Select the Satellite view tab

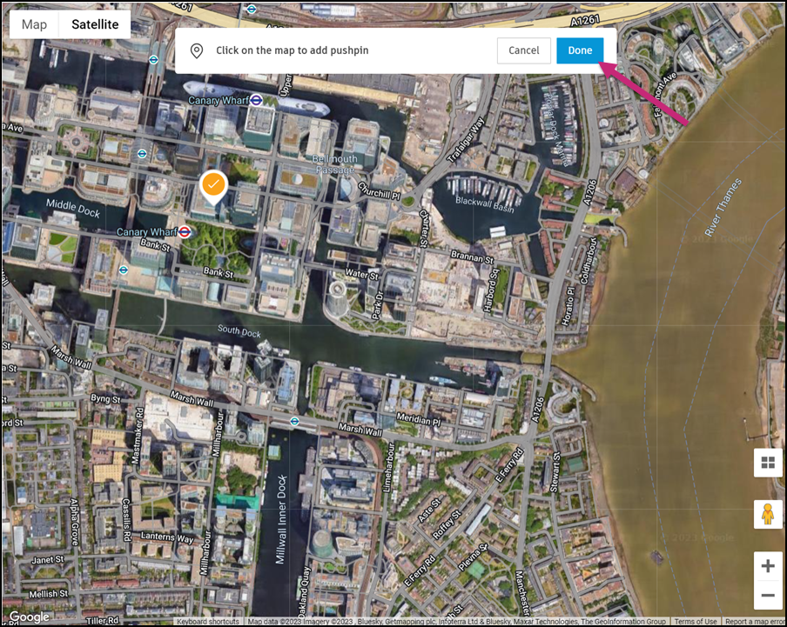95,24
